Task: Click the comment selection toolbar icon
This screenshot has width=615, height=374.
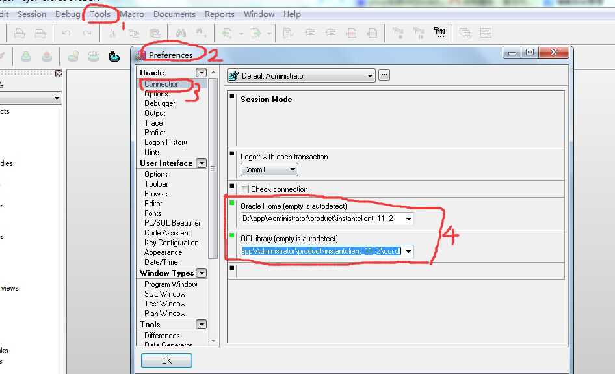Action: click(351, 33)
